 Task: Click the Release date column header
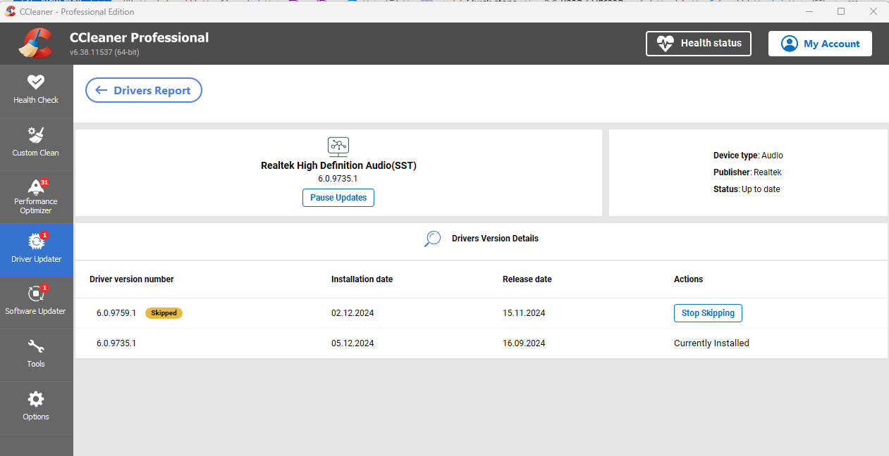527,279
